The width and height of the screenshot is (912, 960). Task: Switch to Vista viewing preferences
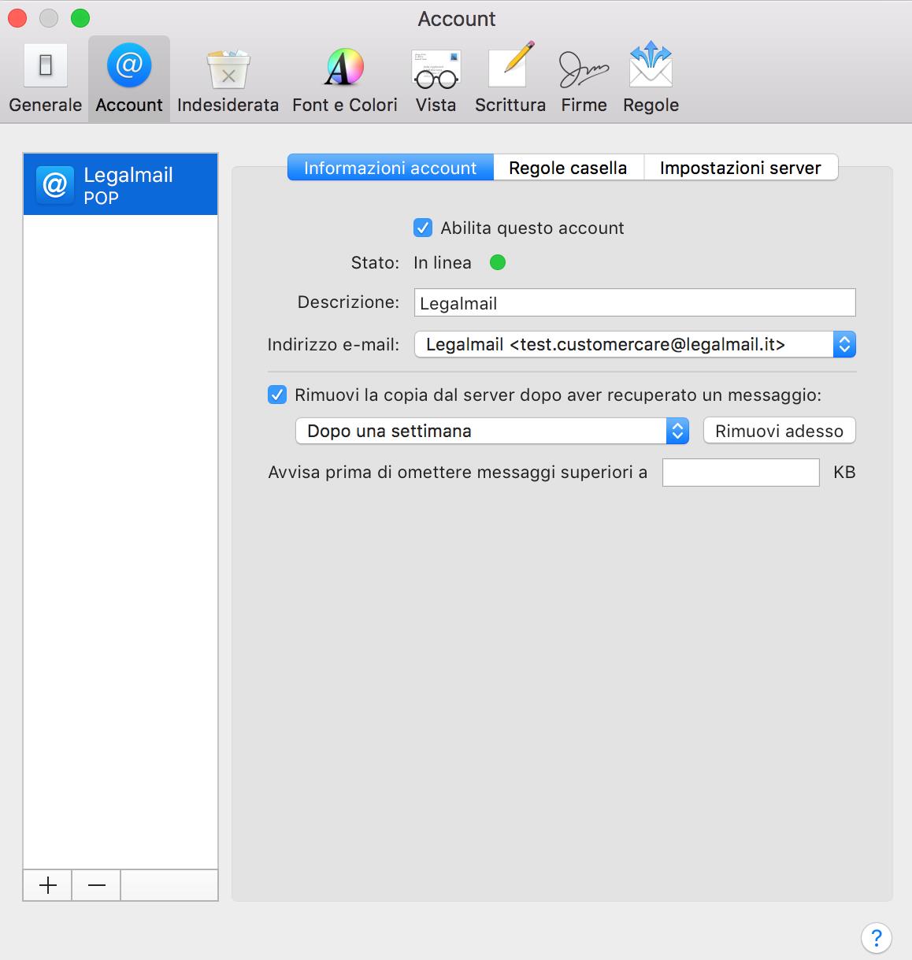(436, 79)
